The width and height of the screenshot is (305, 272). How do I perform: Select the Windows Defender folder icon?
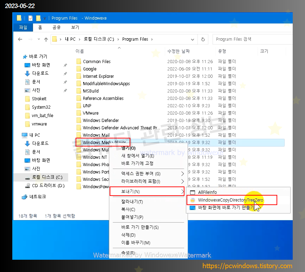pos(79,121)
